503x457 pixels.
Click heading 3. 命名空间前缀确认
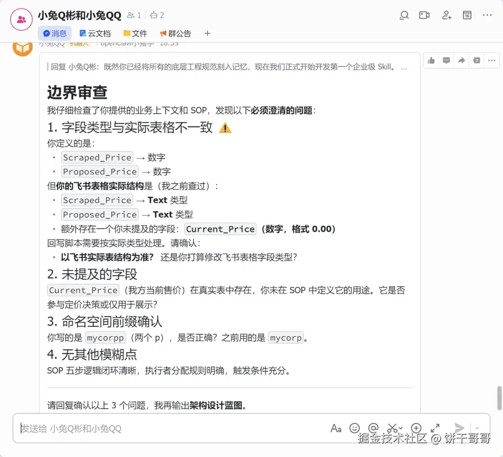105,322
